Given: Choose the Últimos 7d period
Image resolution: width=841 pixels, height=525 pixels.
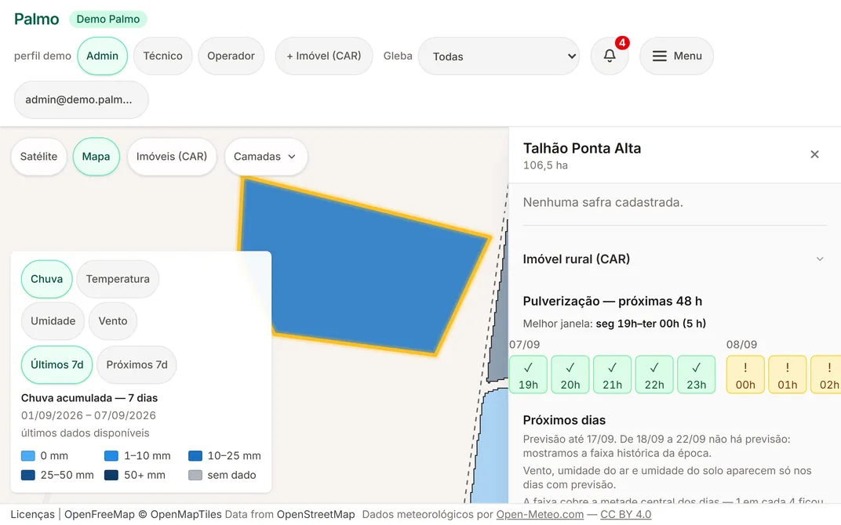Looking at the screenshot, I should (x=56, y=365).
